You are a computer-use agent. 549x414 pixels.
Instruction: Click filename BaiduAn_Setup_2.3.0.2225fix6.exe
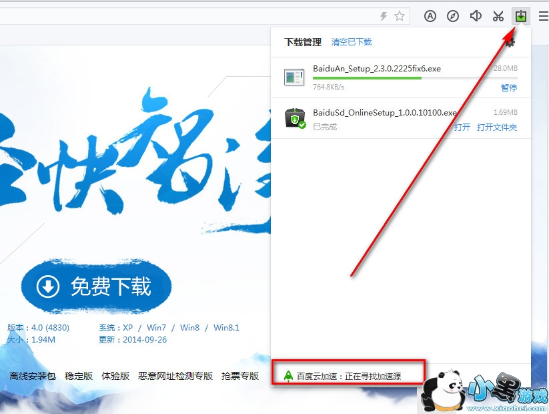coord(377,68)
